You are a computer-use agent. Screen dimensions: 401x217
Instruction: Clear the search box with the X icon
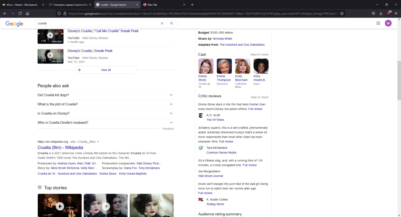pyautogui.click(x=162, y=23)
